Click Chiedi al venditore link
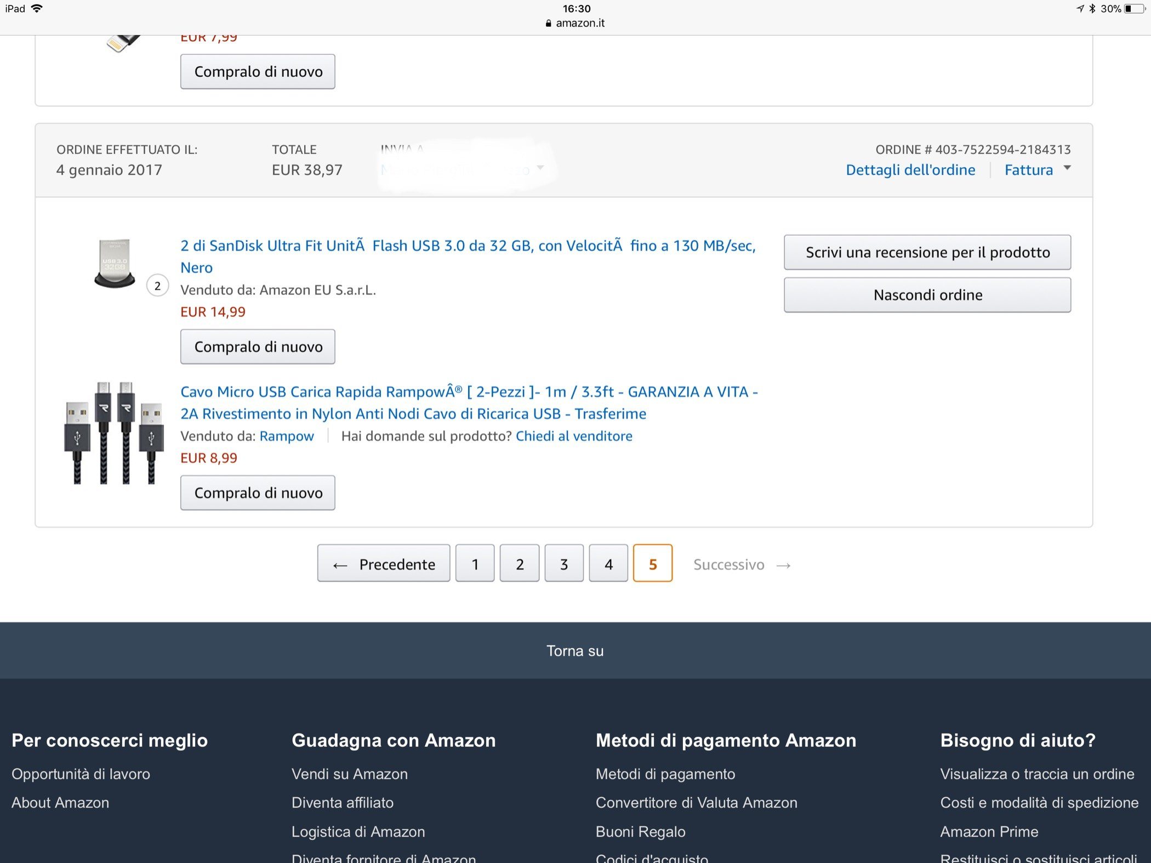The width and height of the screenshot is (1151, 863). pos(574,436)
